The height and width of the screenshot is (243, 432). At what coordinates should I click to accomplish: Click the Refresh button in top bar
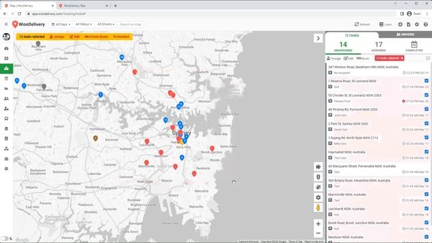click(362, 24)
